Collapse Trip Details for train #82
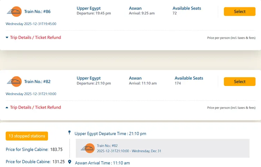The width and height of the screenshot is (261, 167). (x=33, y=107)
